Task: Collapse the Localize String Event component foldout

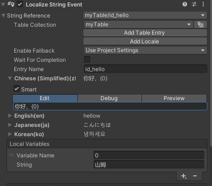Action: click(x=3, y=5)
